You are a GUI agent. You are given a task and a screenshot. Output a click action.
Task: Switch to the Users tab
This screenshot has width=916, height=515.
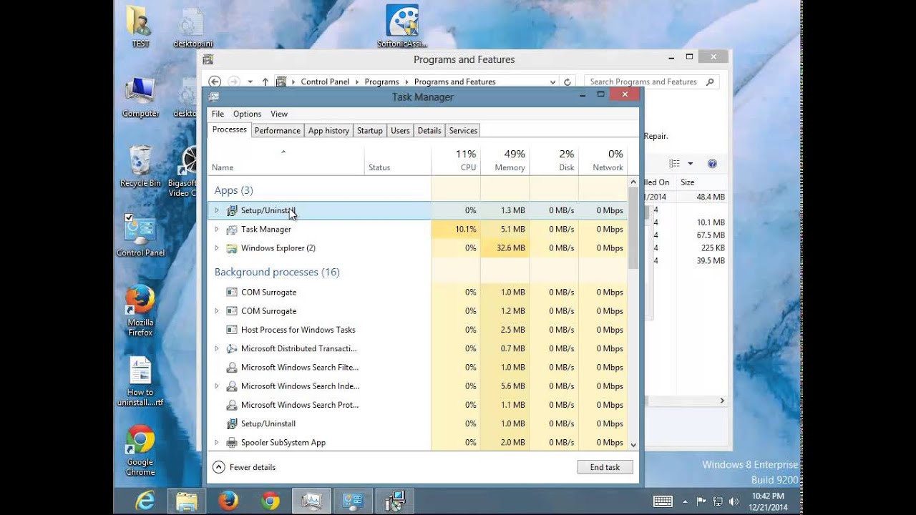pyautogui.click(x=400, y=130)
